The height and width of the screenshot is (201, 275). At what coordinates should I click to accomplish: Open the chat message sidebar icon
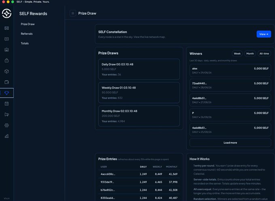(x=6, y=39)
